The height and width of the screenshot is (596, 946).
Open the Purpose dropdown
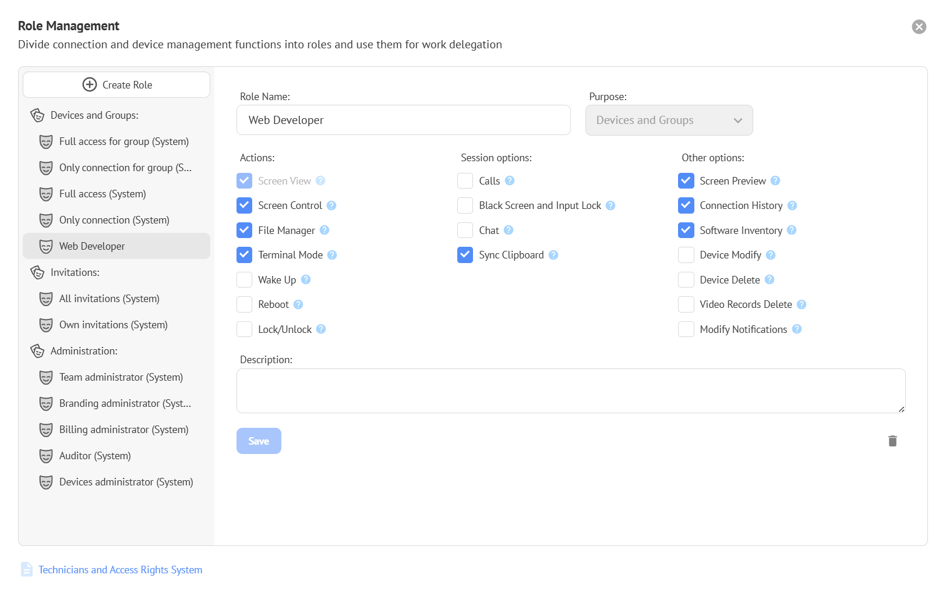click(669, 120)
